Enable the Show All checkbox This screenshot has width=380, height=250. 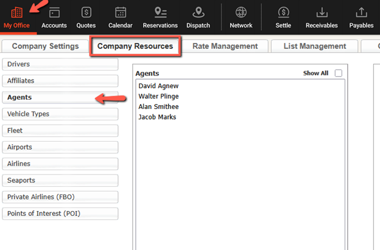point(339,74)
